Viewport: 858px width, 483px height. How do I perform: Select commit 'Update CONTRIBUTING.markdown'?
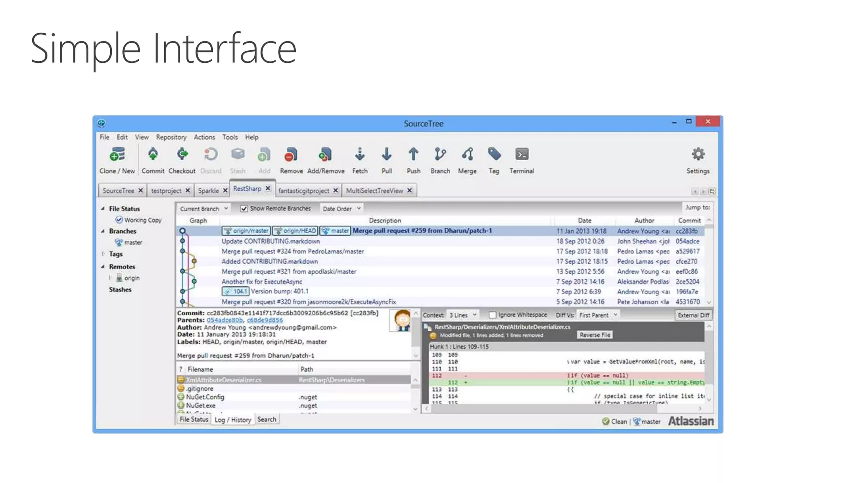click(x=271, y=241)
